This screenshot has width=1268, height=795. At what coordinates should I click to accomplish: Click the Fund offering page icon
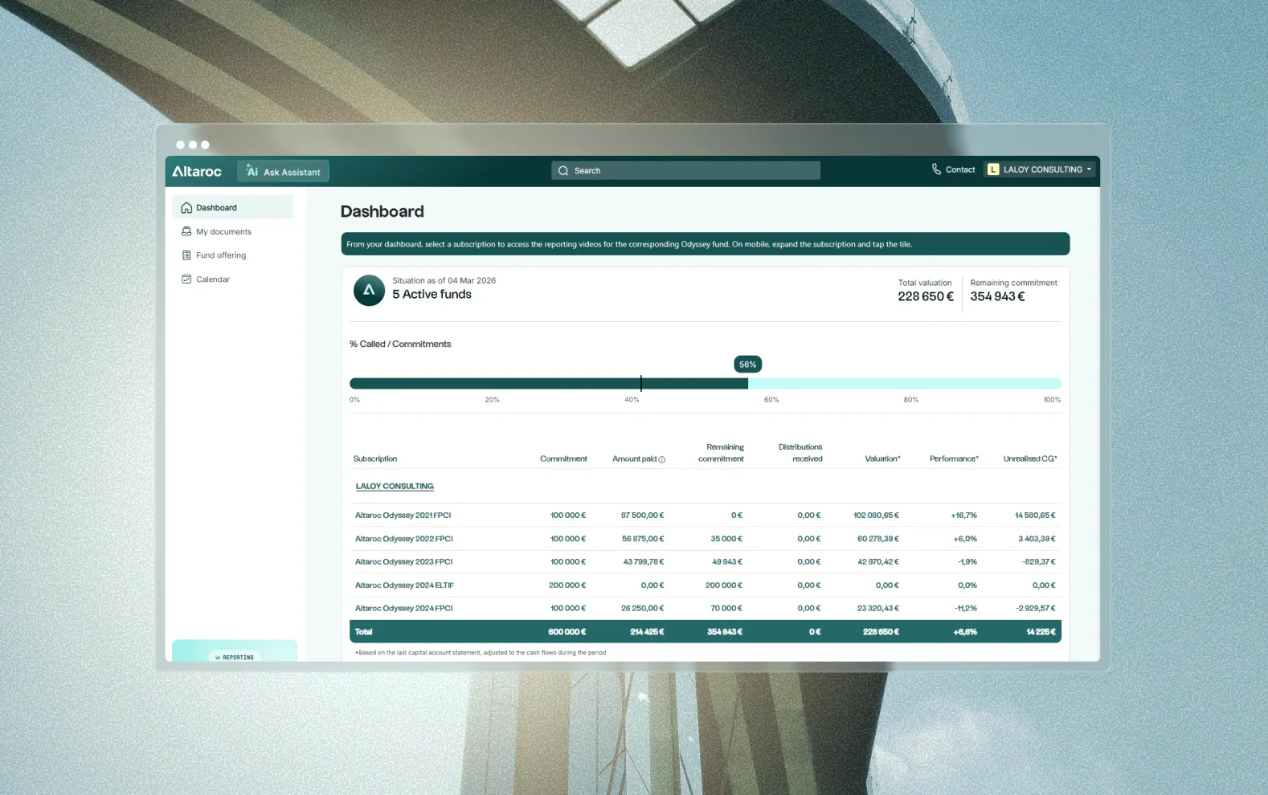(x=186, y=255)
